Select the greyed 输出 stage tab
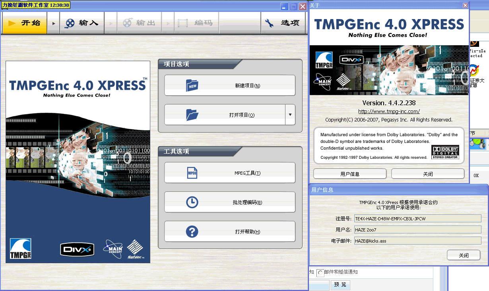This screenshot has height=291, width=489. (x=139, y=23)
